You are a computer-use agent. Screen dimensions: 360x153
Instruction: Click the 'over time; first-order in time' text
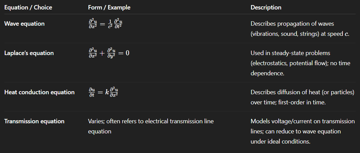pos(288,102)
